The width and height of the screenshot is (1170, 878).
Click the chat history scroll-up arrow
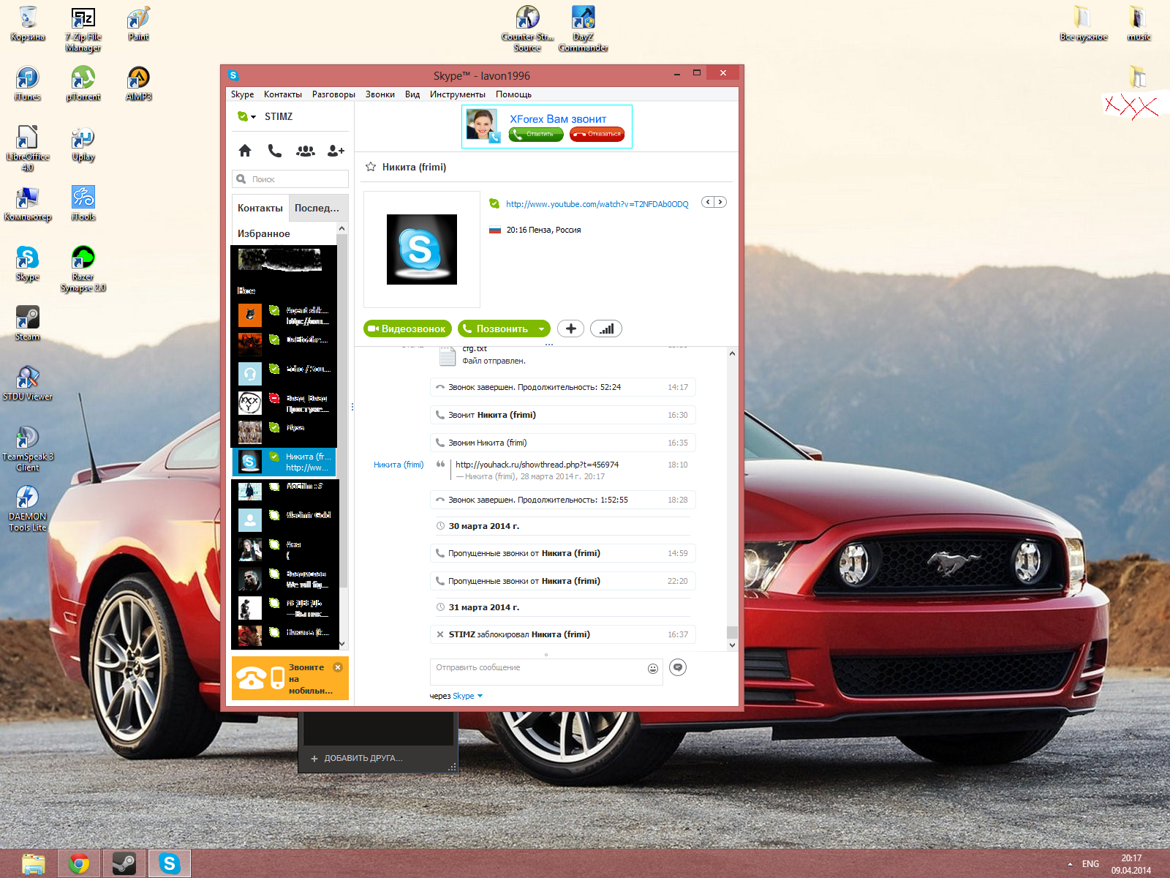pyautogui.click(x=732, y=354)
